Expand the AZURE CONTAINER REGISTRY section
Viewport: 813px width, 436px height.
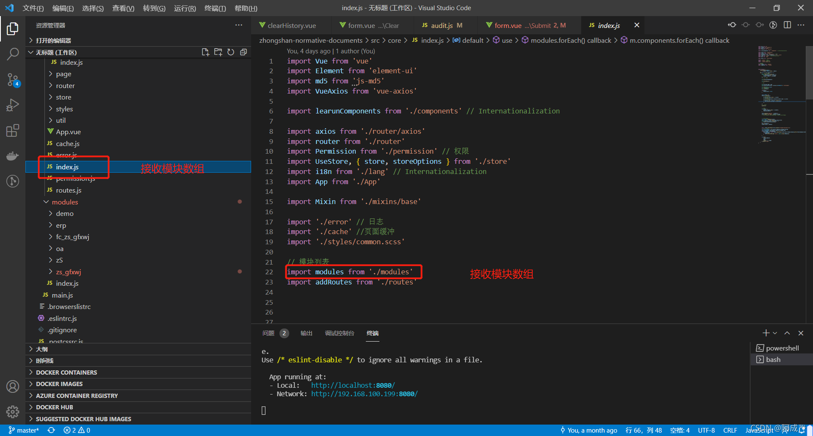[77, 396]
